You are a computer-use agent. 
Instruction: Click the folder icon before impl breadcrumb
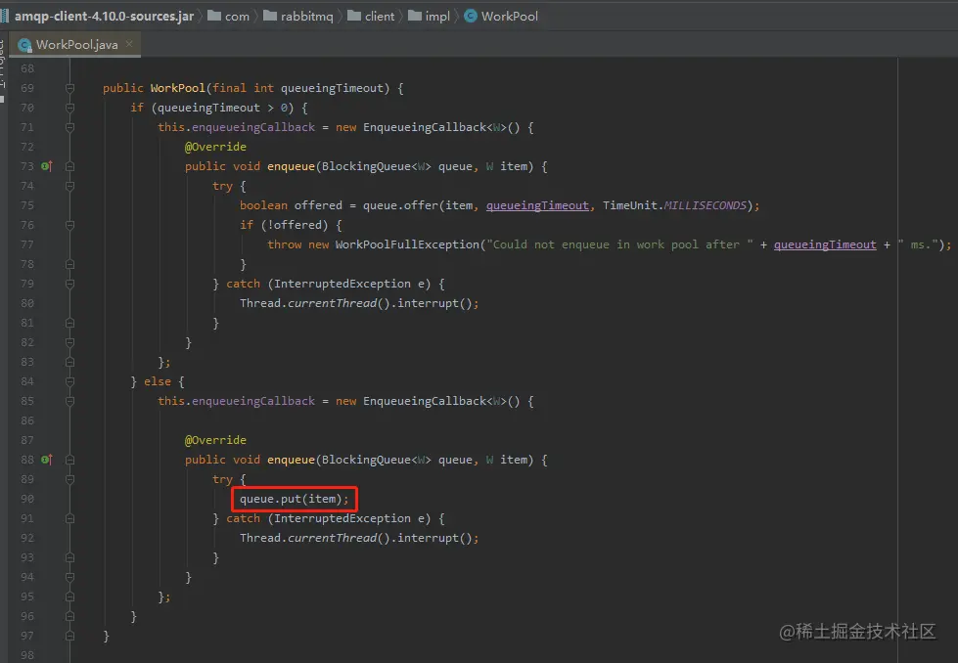414,16
